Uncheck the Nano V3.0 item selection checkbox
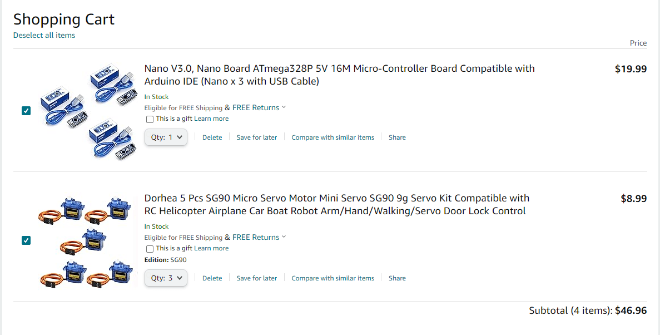This screenshot has width=660, height=335. 26,111
